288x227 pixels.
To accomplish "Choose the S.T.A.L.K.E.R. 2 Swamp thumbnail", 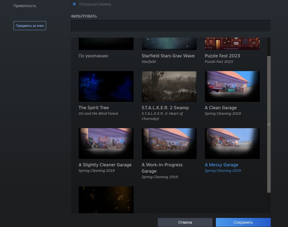I will point(169,86).
